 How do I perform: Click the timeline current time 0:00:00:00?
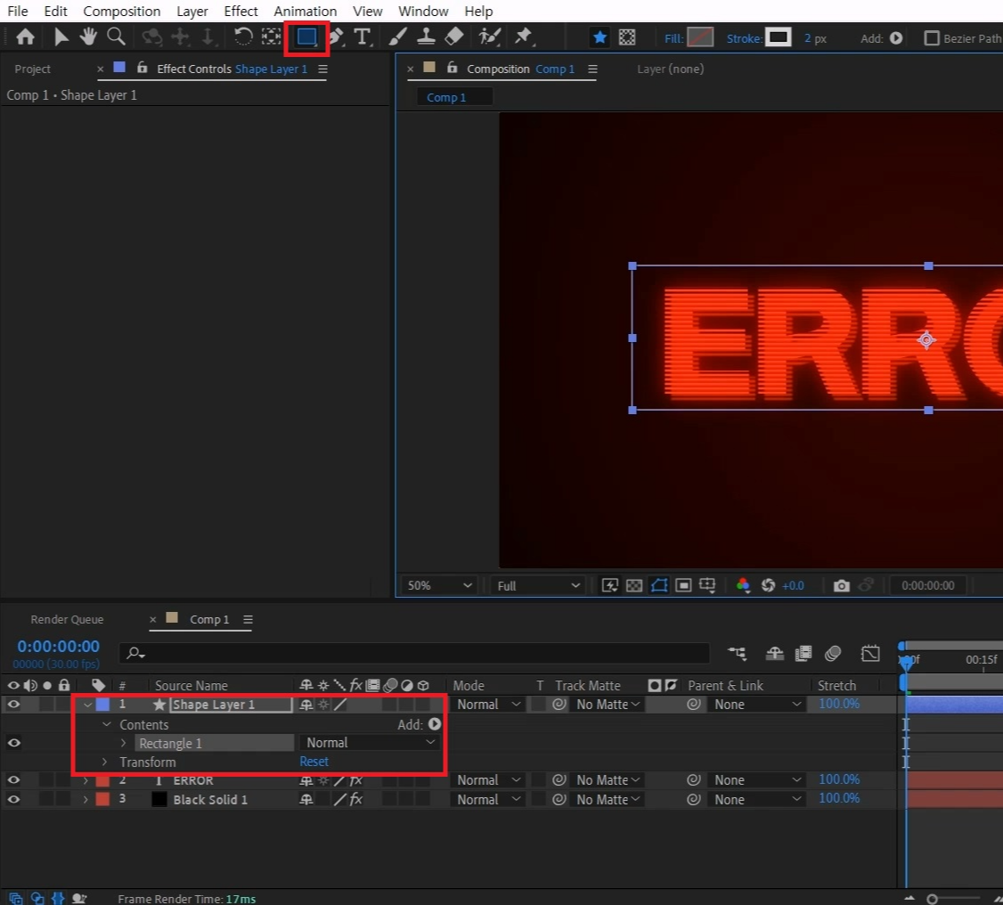click(x=58, y=647)
